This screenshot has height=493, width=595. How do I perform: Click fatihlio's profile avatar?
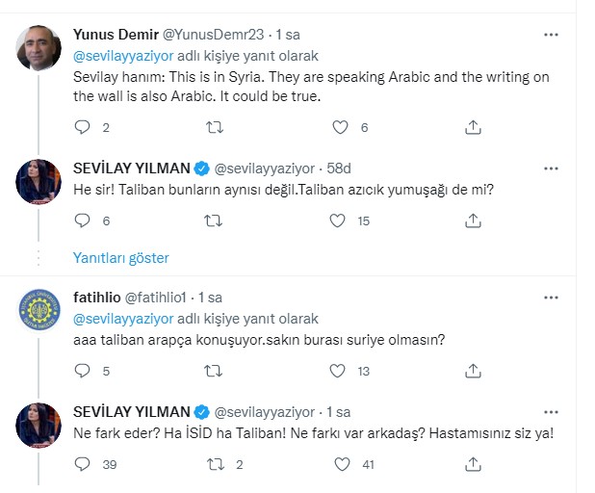click(x=40, y=314)
